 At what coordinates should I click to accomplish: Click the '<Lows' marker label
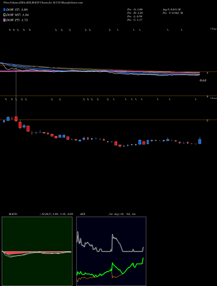coord(213,98)
